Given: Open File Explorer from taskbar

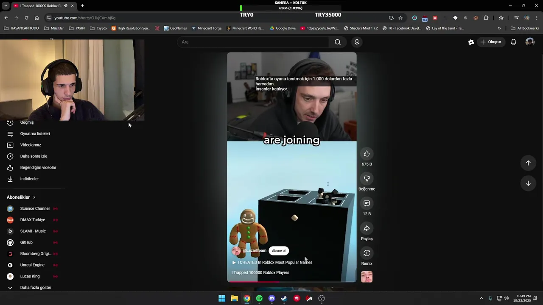Looking at the screenshot, I should click(234, 299).
